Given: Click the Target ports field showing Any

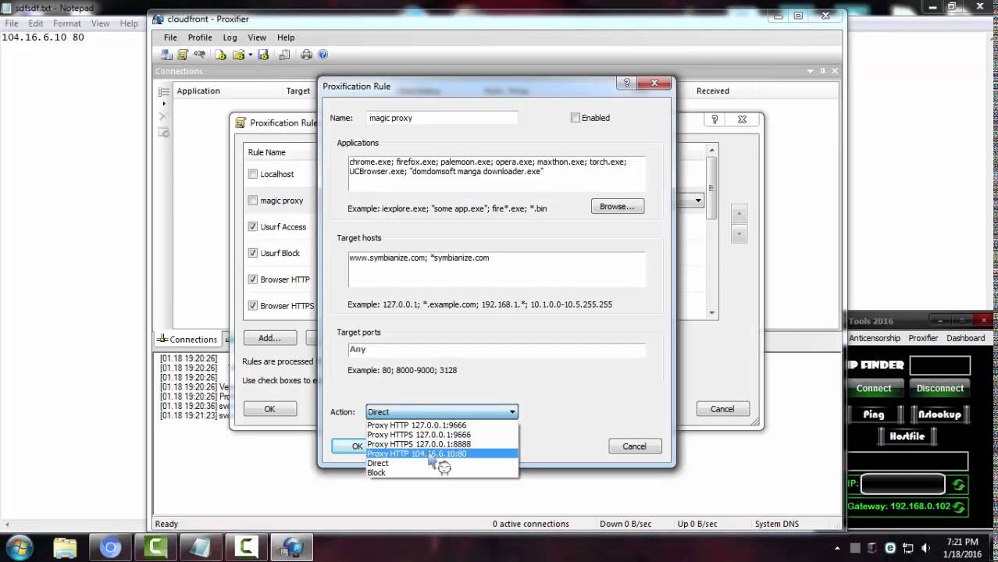Looking at the screenshot, I should tap(497, 350).
